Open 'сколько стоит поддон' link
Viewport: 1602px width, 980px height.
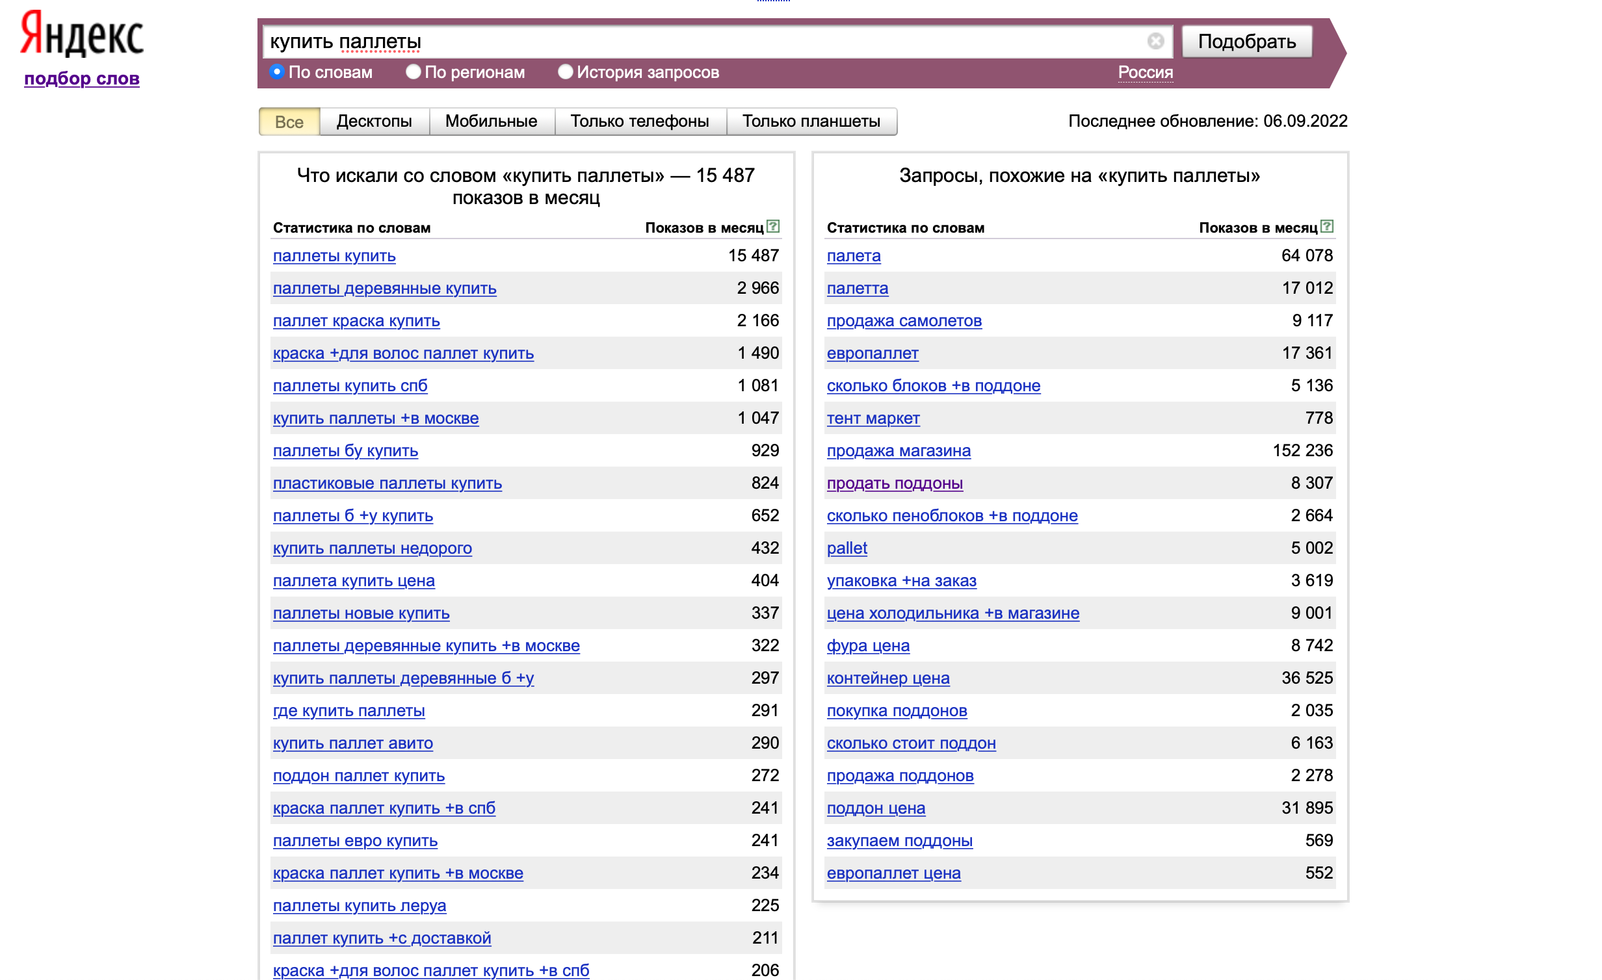(x=912, y=743)
